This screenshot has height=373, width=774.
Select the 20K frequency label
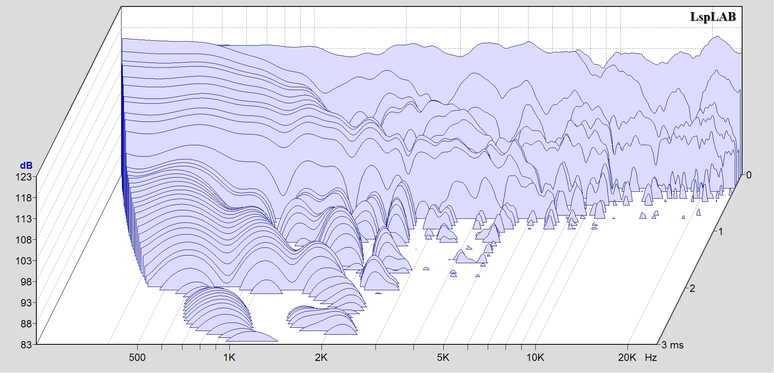[627, 358]
